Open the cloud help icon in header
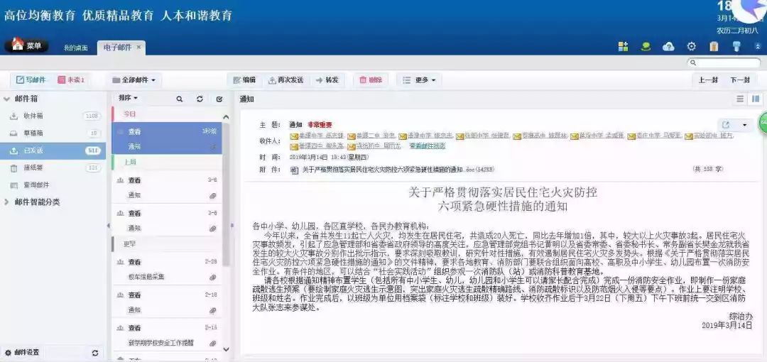 click(x=668, y=46)
